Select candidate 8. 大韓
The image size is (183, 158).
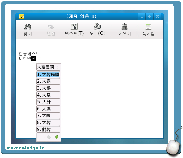(x=48, y=122)
